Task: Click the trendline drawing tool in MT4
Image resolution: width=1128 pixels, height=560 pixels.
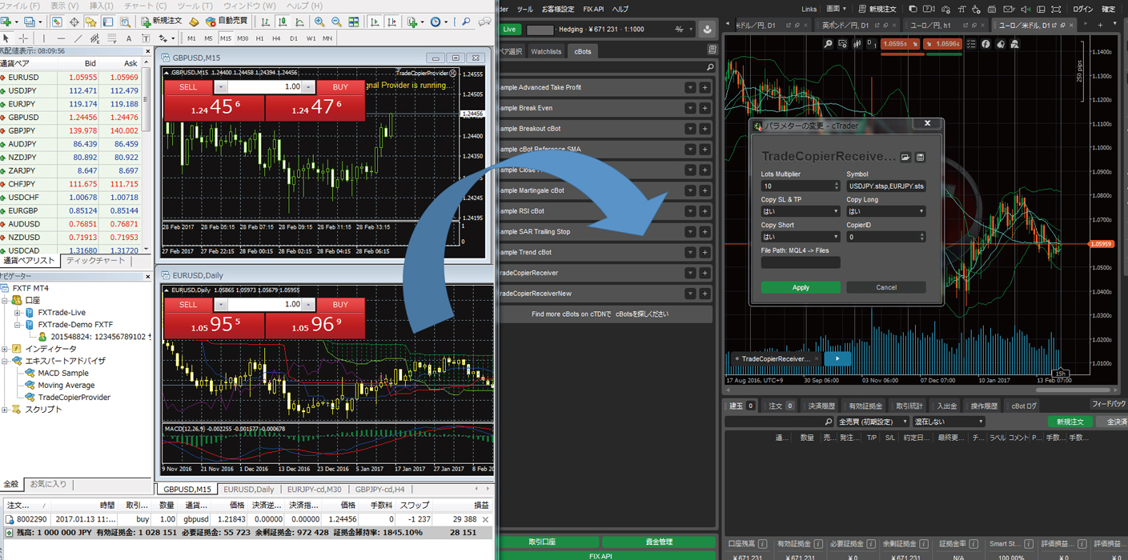Action: pyautogui.click(x=78, y=38)
